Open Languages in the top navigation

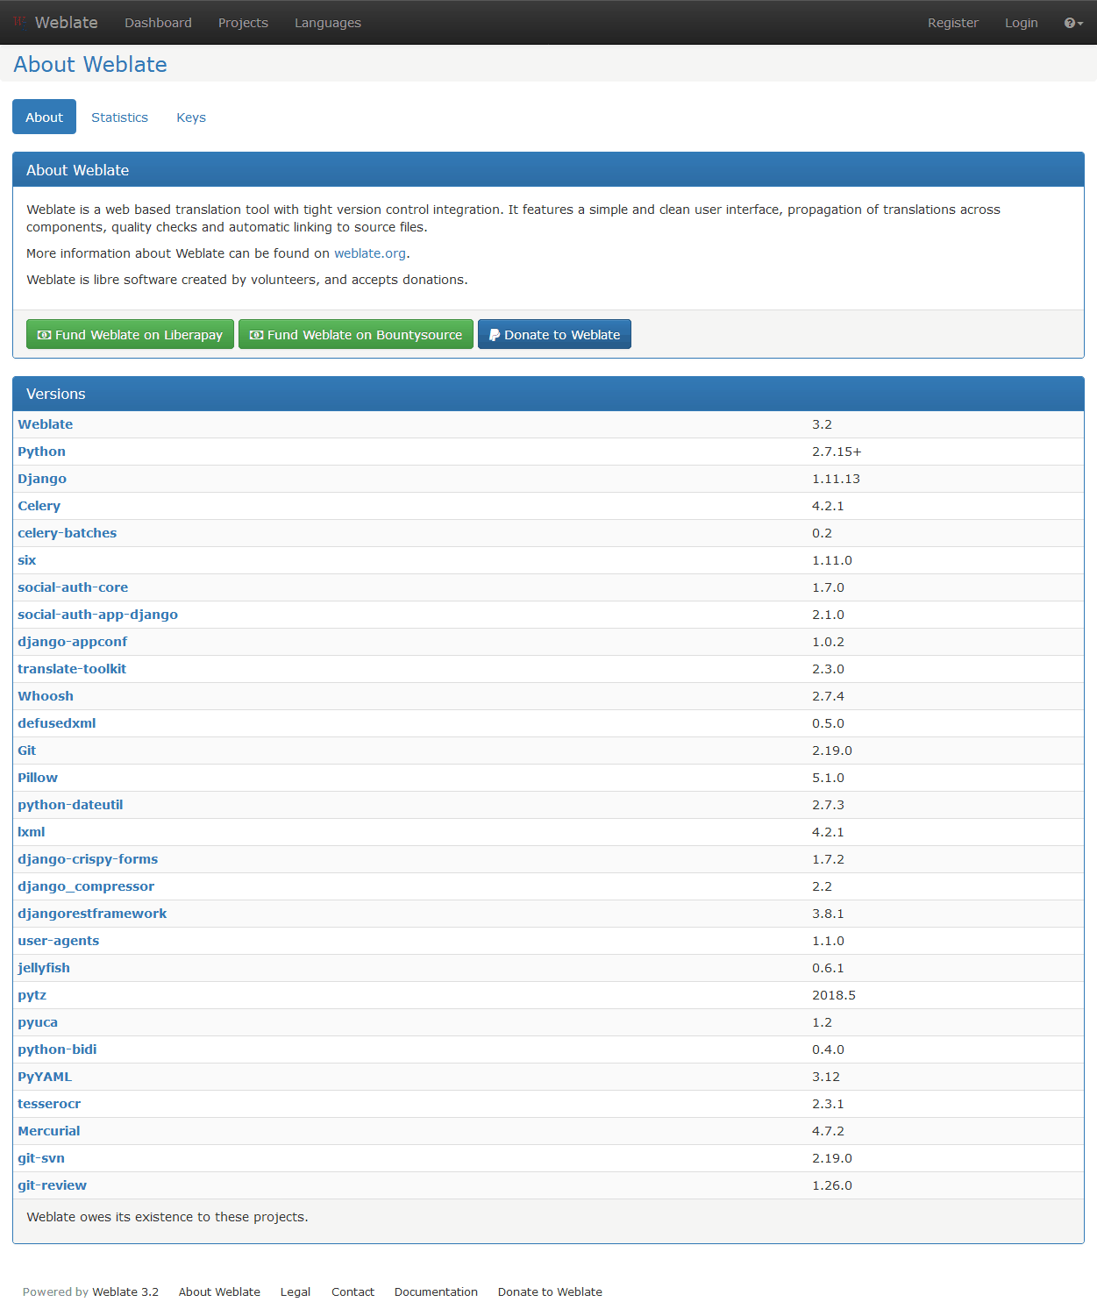point(328,23)
